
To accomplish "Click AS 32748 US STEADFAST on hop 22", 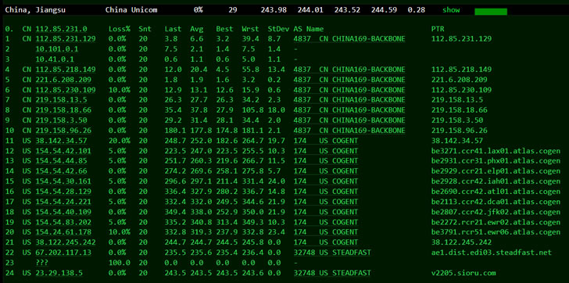I will 332,253.
